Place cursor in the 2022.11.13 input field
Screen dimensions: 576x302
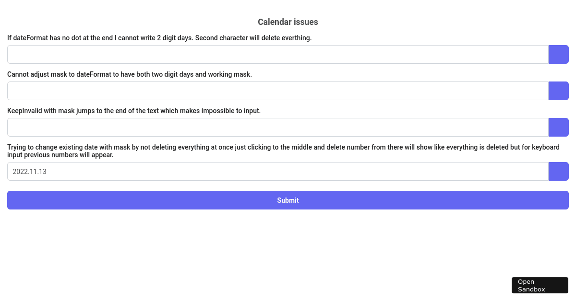pyautogui.click(x=277, y=171)
